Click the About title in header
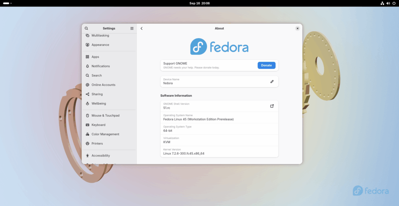 point(219,28)
